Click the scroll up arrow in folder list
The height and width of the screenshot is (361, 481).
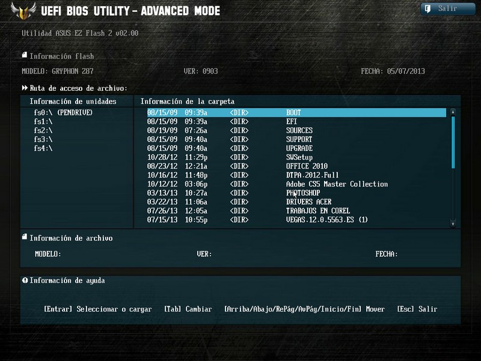[453, 112]
